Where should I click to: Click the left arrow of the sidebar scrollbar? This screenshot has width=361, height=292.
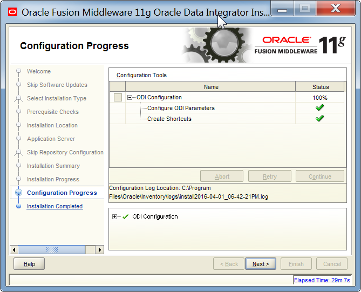[x=14, y=249]
